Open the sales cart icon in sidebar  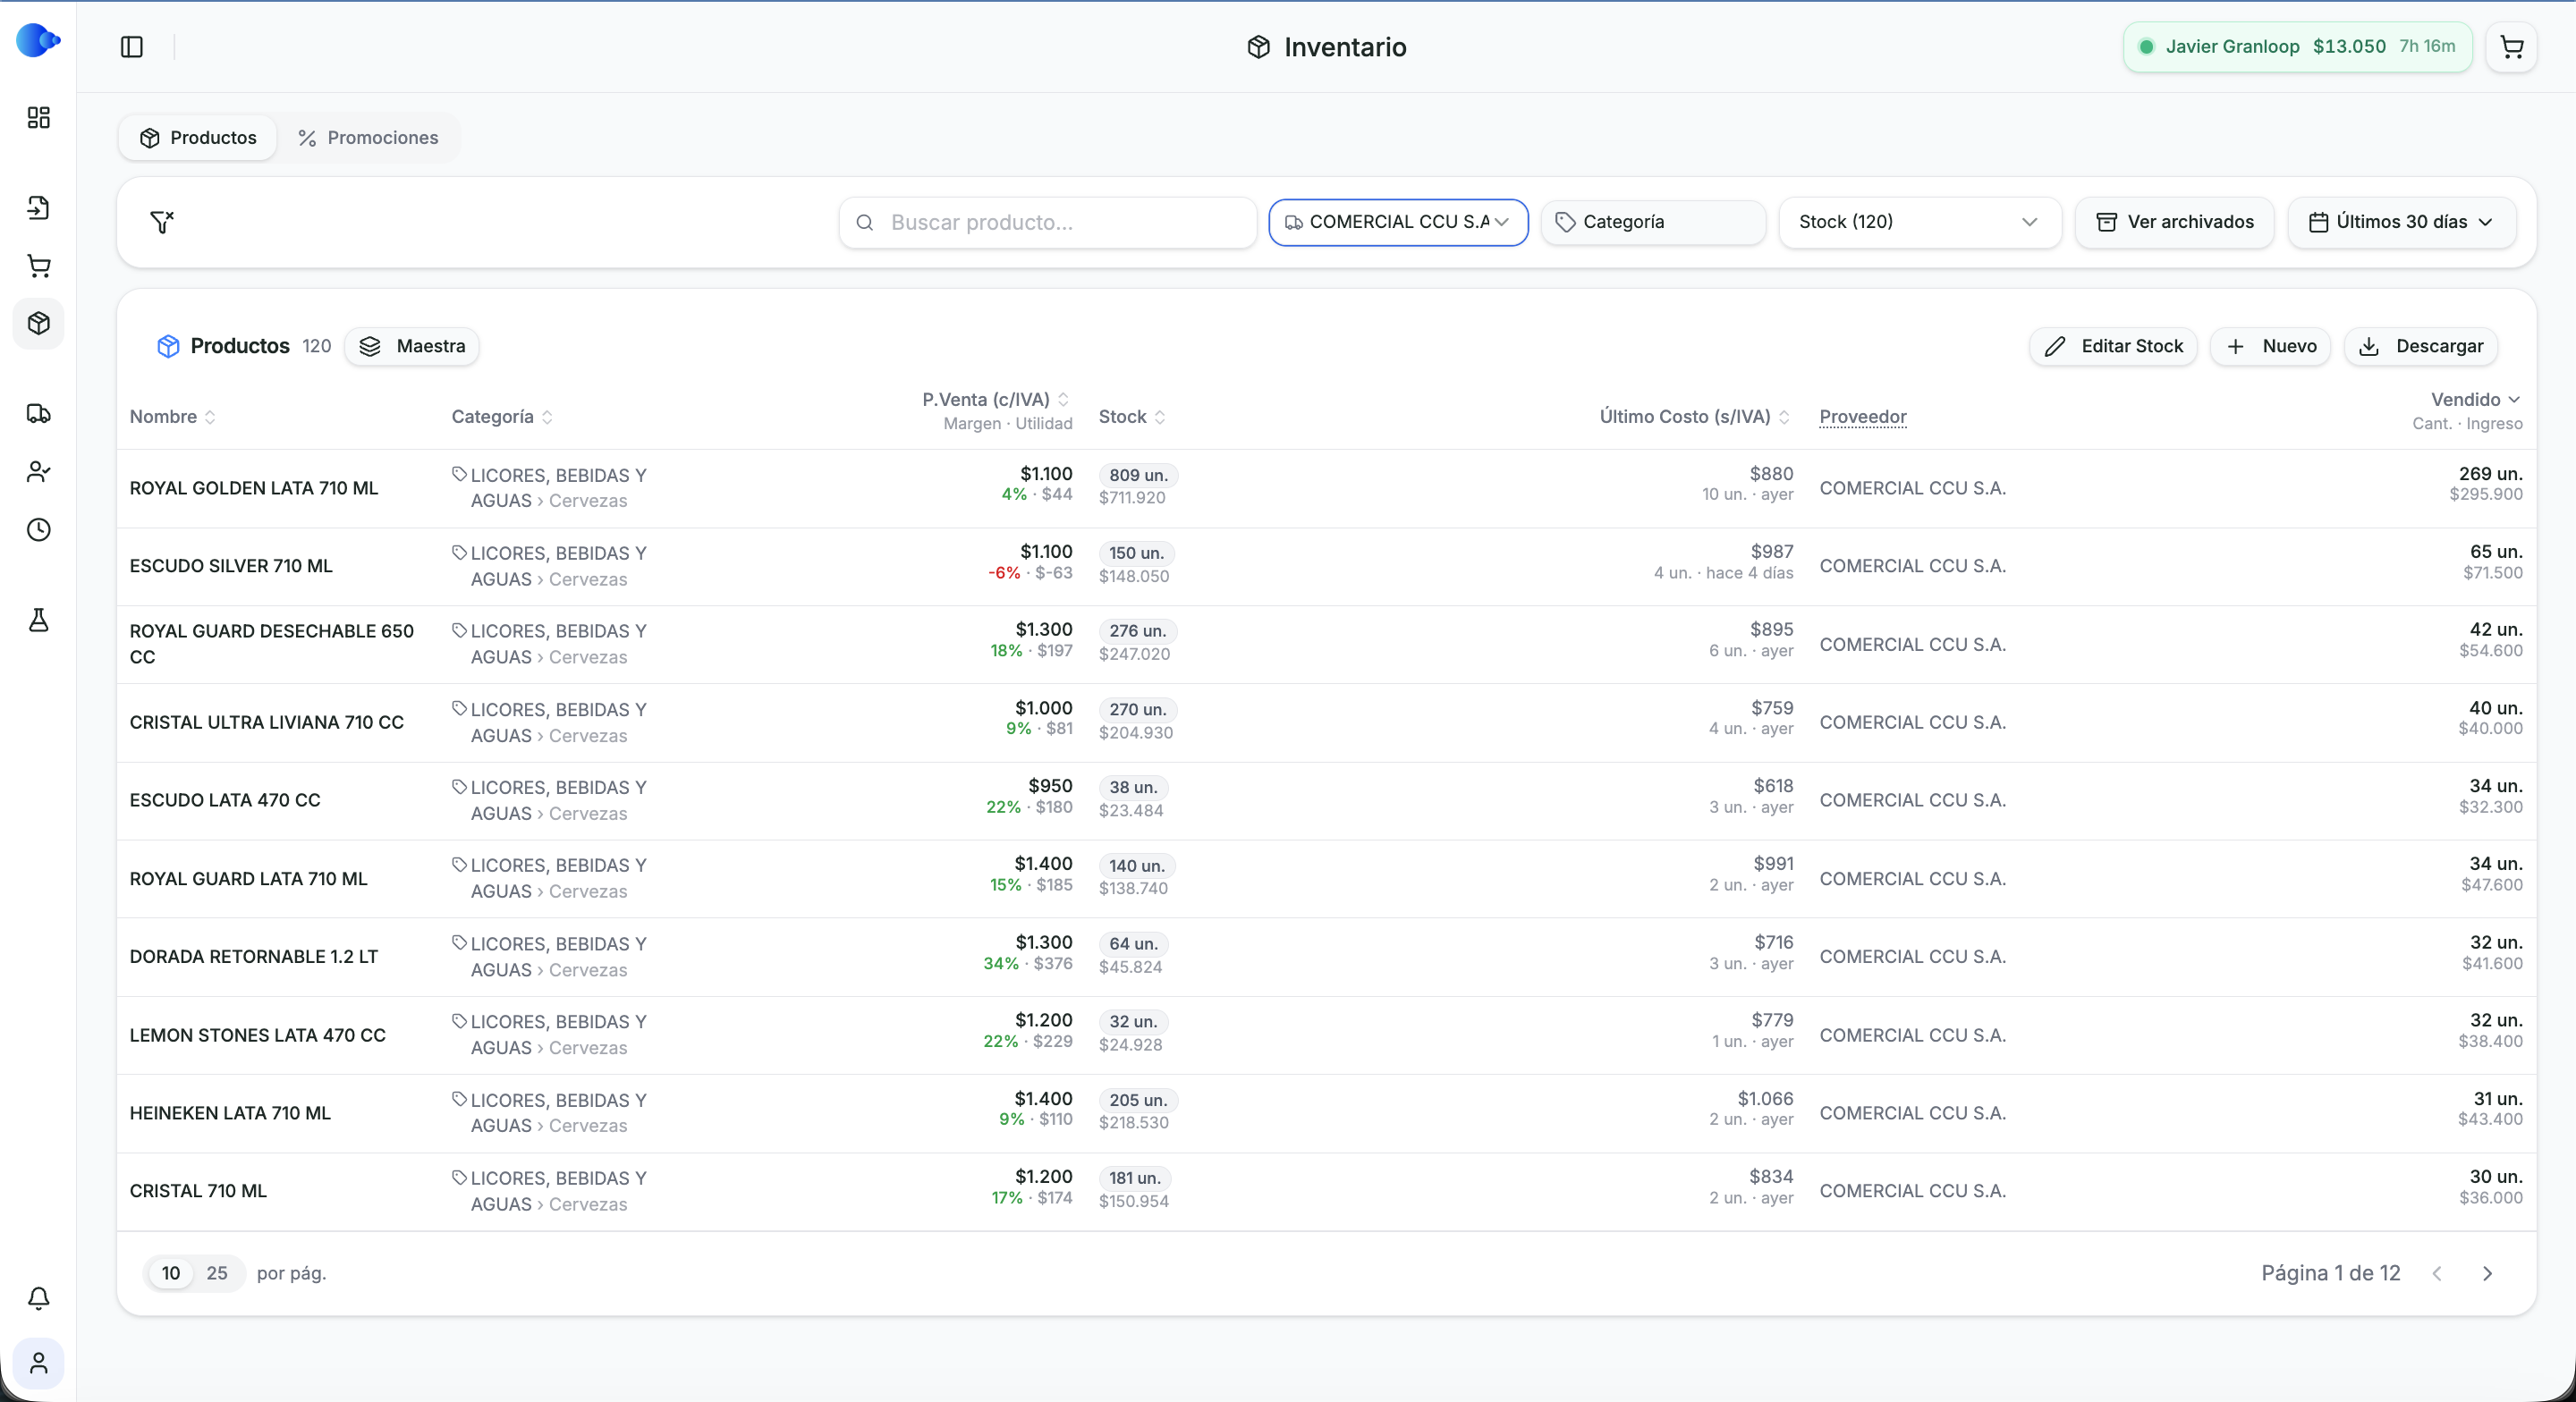click(38, 266)
